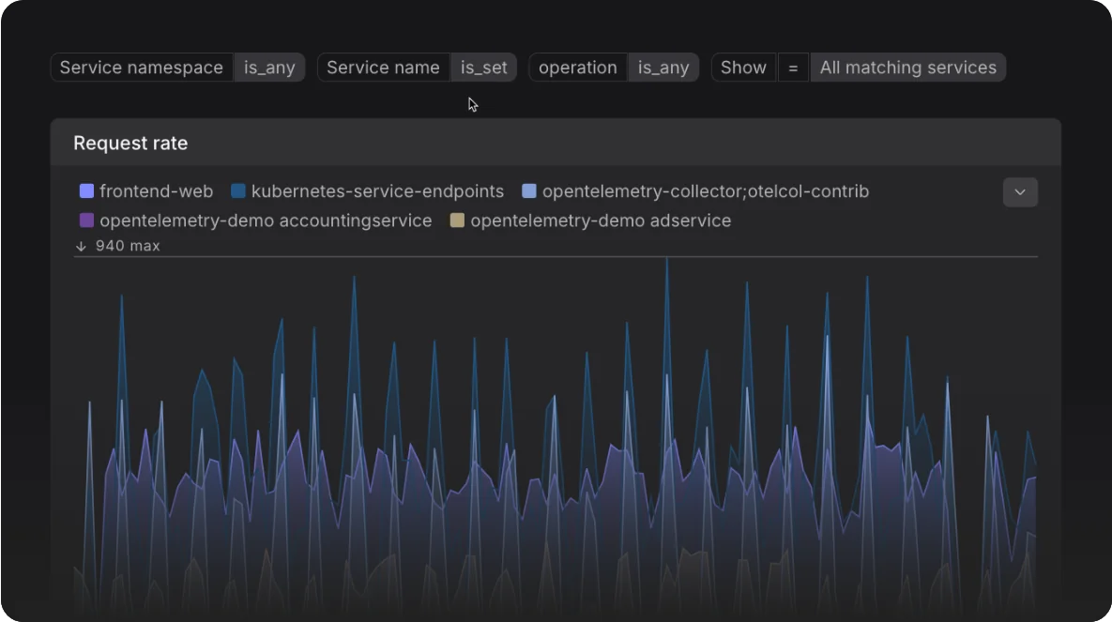
Task: Click the Show filter label
Action: (x=743, y=68)
